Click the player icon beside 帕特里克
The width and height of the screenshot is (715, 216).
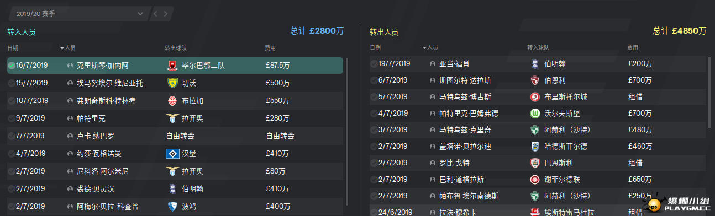(x=70, y=118)
